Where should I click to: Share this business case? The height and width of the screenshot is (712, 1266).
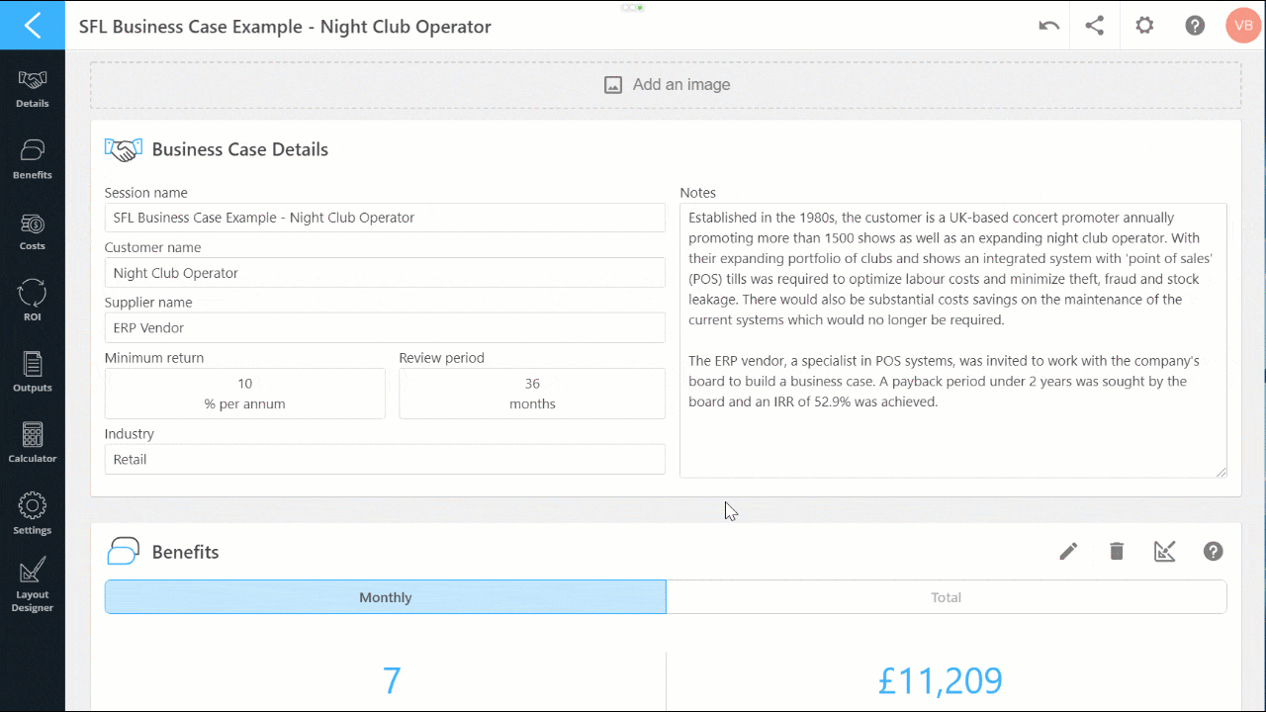coord(1095,26)
